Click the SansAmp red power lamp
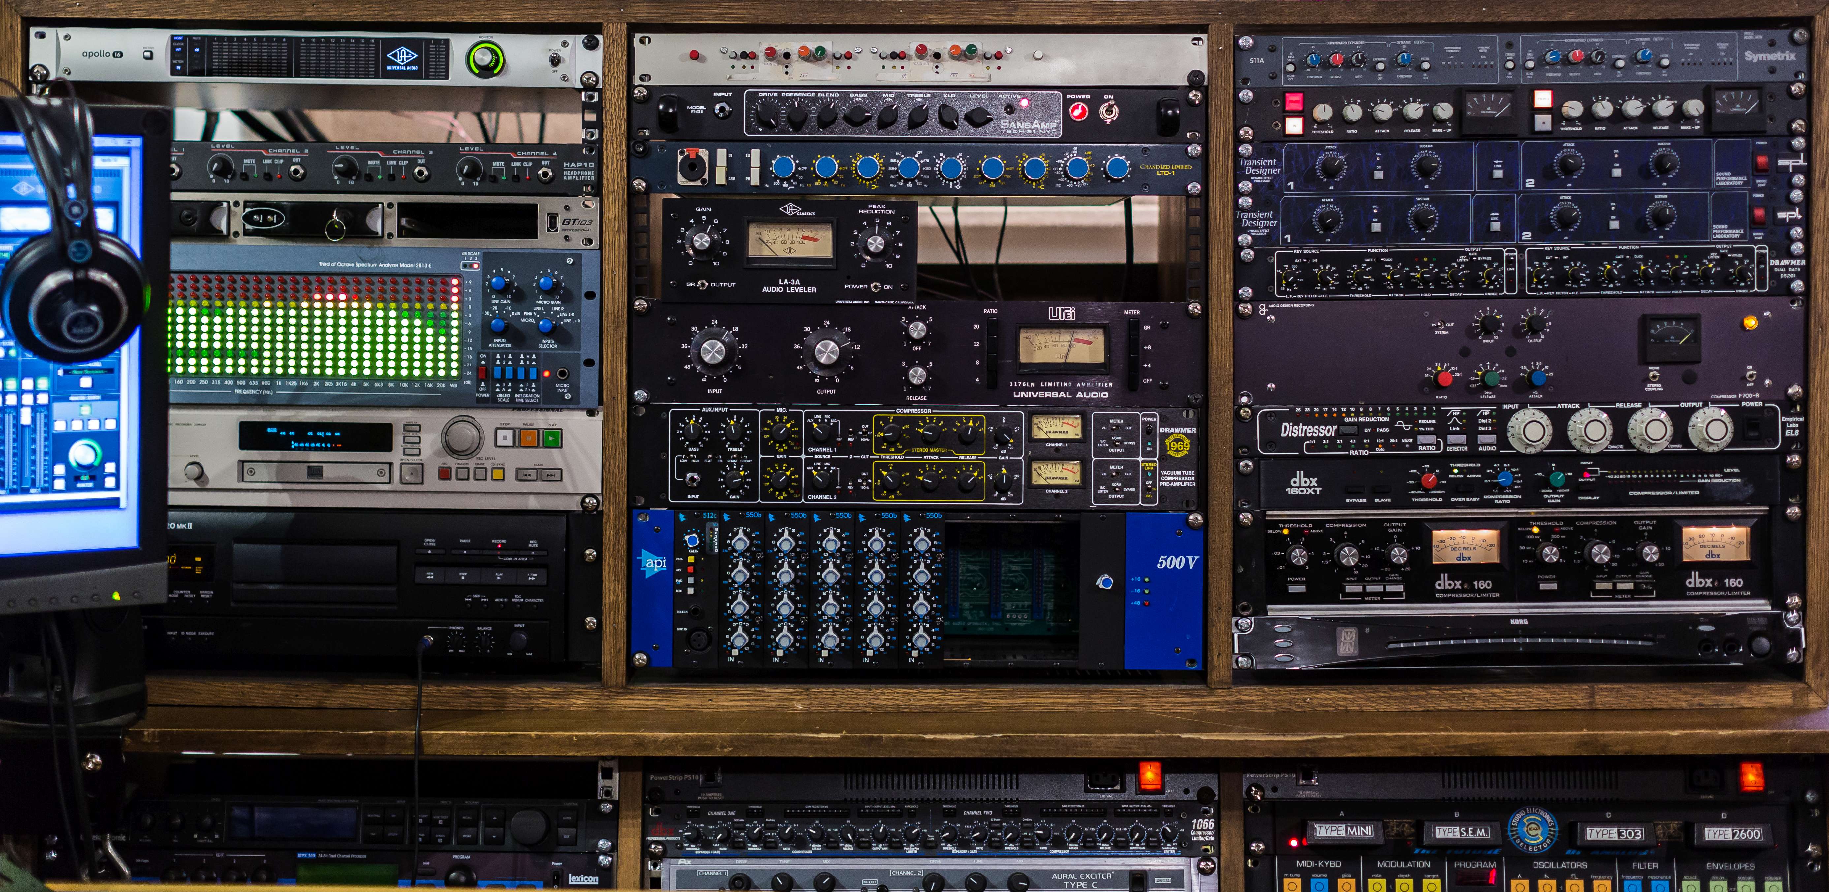The height and width of the screenshot is (892, 1829). [1078, 111]
